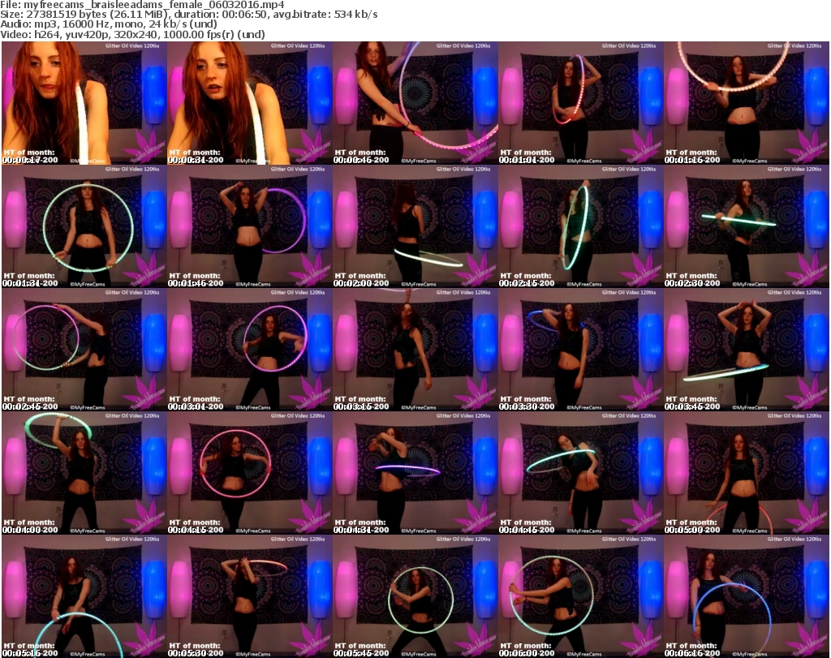Select the frame stamped 00:00:31-200
831x658 pixels.
point(250,103)
